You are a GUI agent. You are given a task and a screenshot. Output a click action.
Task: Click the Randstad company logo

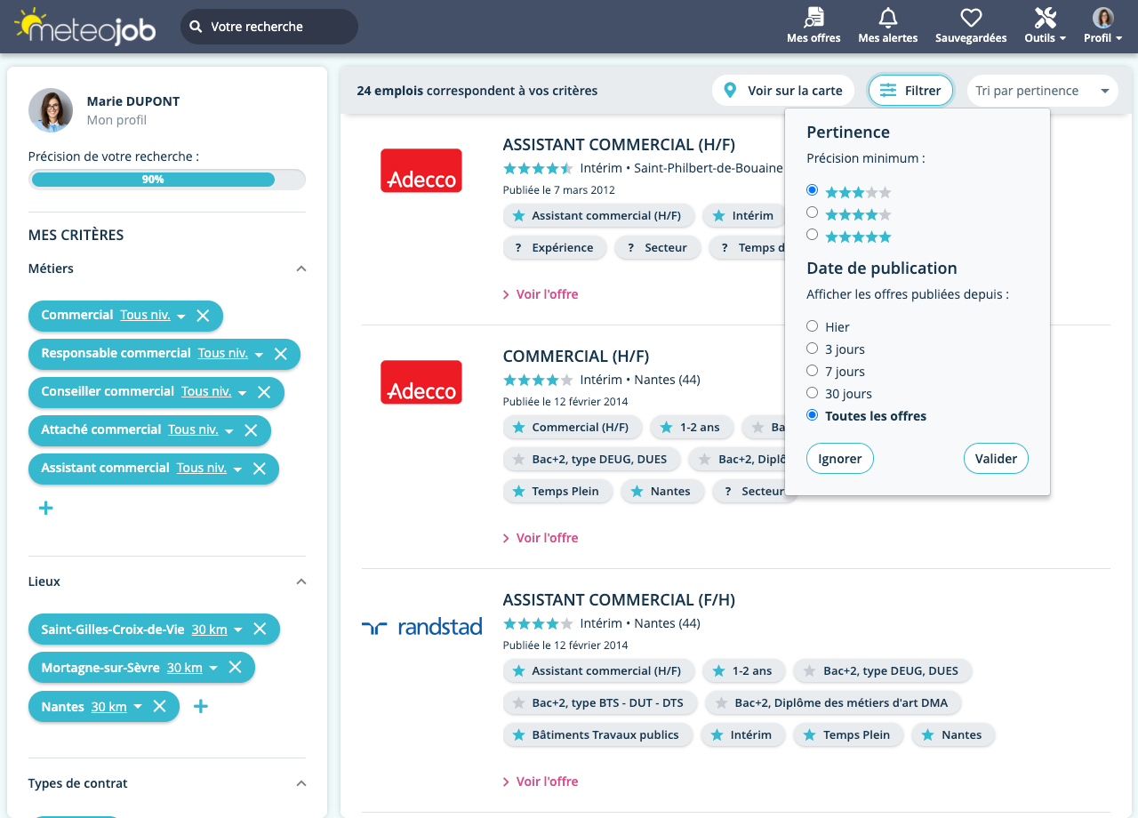[x=421, y=626]
